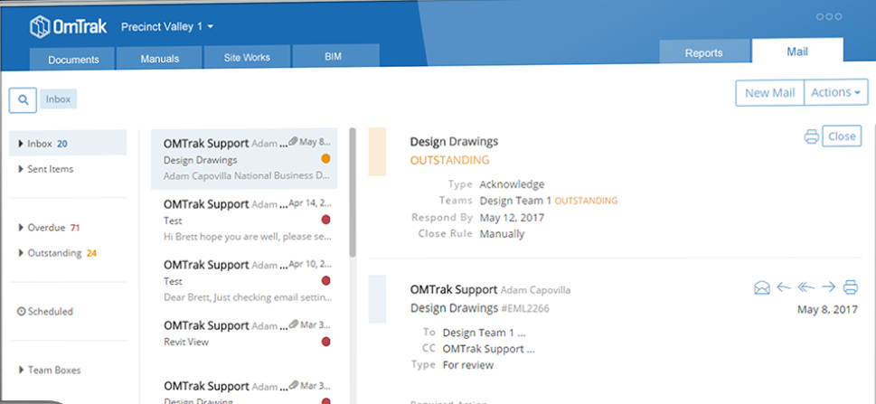Expand the CC recipients ellipsis after OMTrak Support
This screenshot has width=876, height=404.
pos(531,350)
